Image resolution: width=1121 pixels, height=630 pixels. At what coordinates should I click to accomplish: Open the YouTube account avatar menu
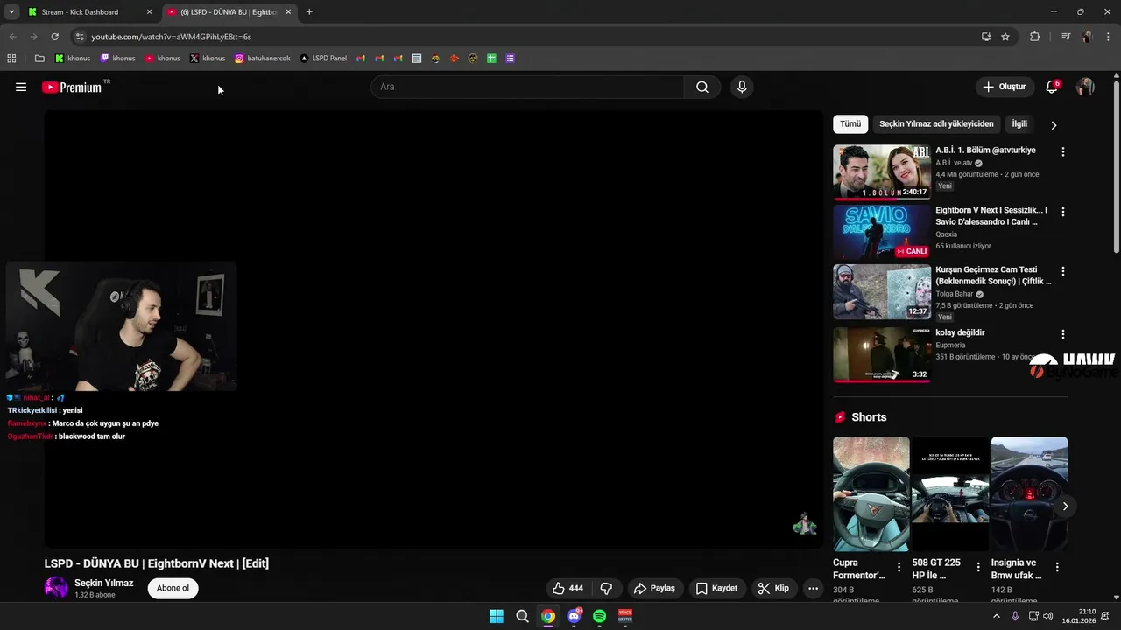[1085, 87]
